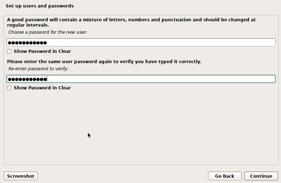Image resolution: width=281 pixels, height=183 pixels.
Task: Go Back to the previous installer step
Action: pos(224,176)
